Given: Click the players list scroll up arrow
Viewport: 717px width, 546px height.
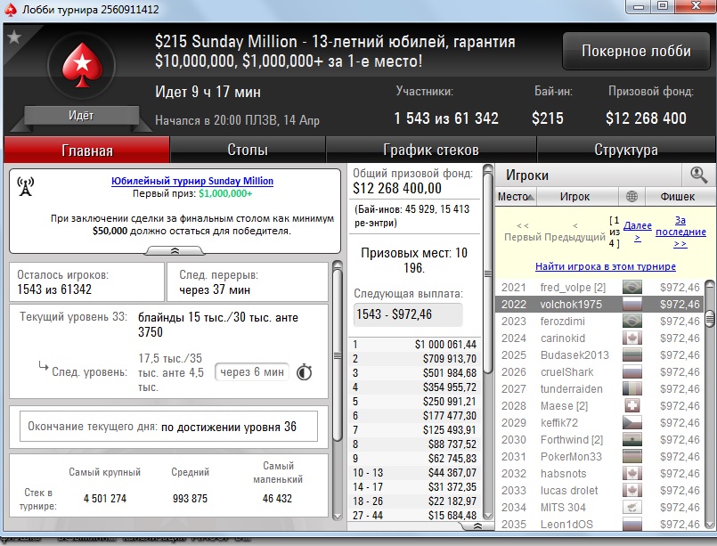Looking at the screenshot, I should [x=709, y=285].
